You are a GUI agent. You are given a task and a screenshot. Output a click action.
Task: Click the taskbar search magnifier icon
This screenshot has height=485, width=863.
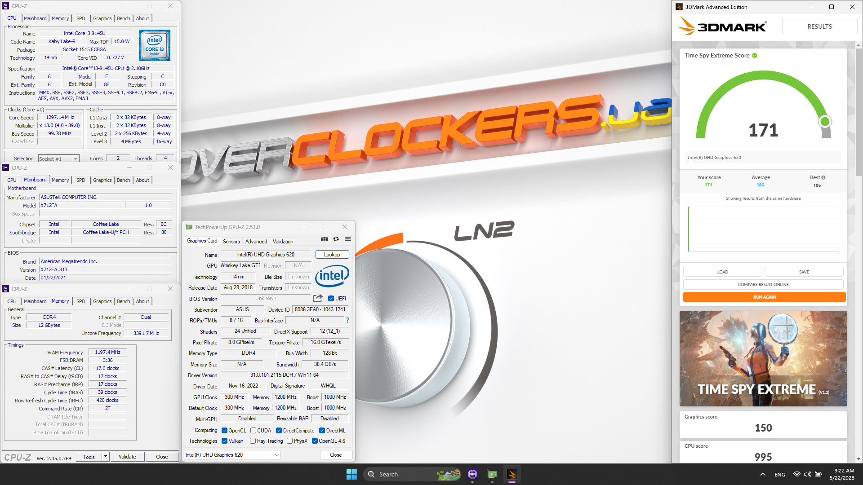[371, 474]
